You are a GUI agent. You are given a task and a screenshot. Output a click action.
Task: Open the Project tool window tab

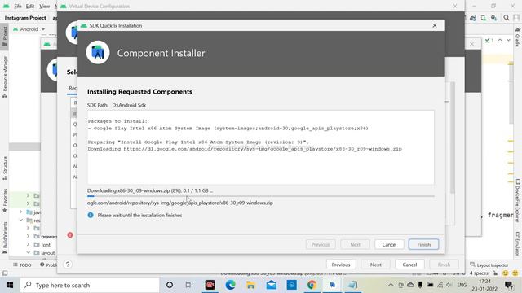coord(4,37)
